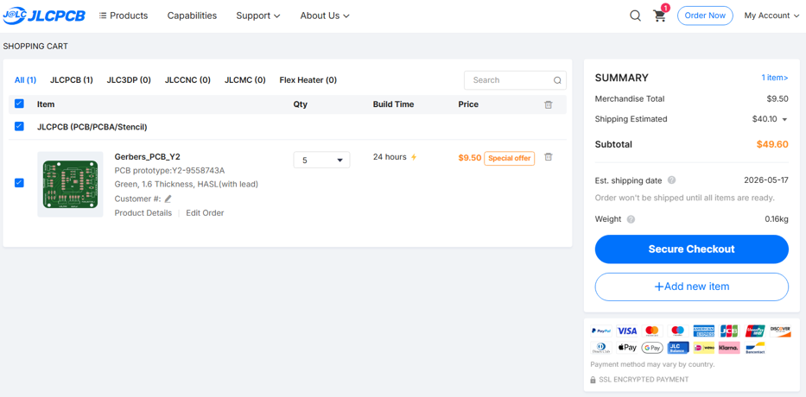Click the Add new item button
The image size is (806, 397).
click(x=691, y=287)
